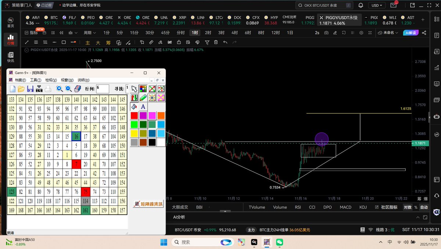Click the 矩陣圖資訊 button in Gann-9+
Screen dimensions: 441x249
(x=148, y=204)
